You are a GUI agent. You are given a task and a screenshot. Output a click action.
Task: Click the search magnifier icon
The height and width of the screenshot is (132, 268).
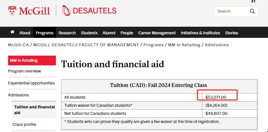(x=252, y=11)
